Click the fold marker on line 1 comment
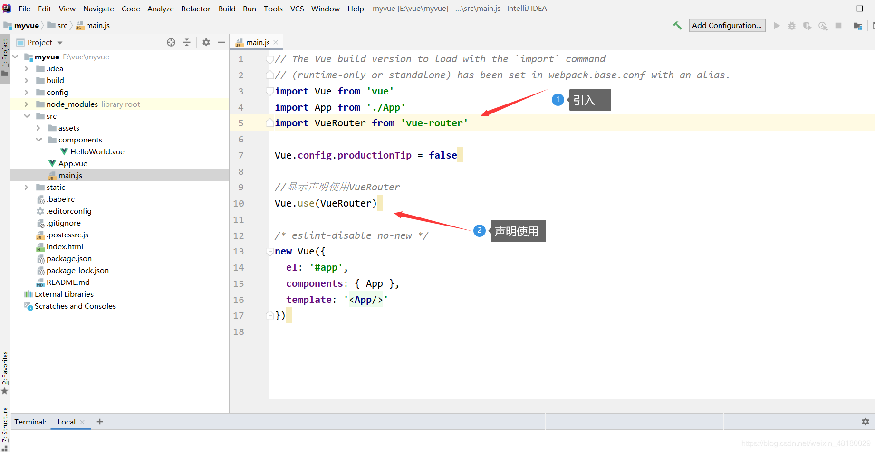This screenshot has width=875, height=452. click(x=270, y=59)
